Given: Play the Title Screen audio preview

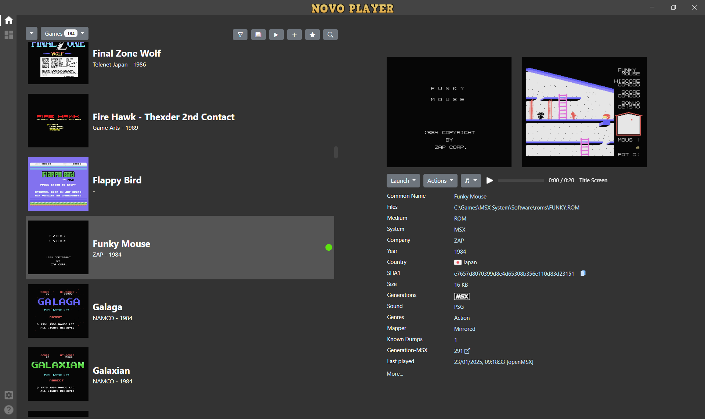Looking at the screenshot, I should pyautogui.click(x=489, y=180).
